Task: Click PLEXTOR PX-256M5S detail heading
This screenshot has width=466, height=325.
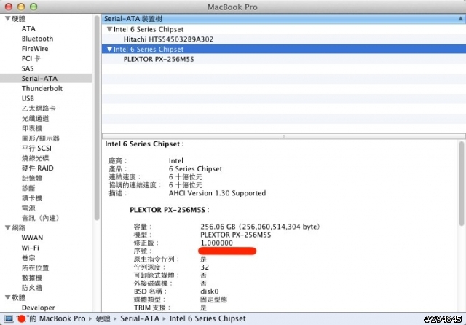Action: coord(170,210)
